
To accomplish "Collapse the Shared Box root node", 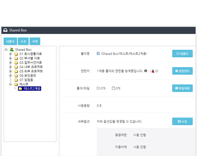I will click(6, 49).
